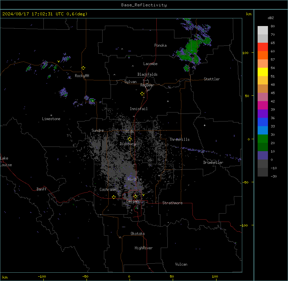Image resolution: width=288 pixels, height=281 pixels.
Task: Click the Innisfail town label
Action: [139, 109]
